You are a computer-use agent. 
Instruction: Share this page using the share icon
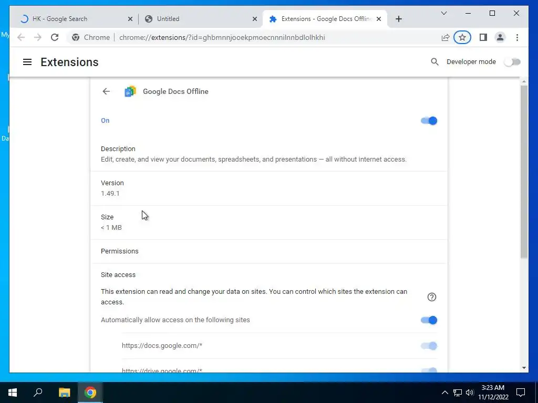click(445, 37)
